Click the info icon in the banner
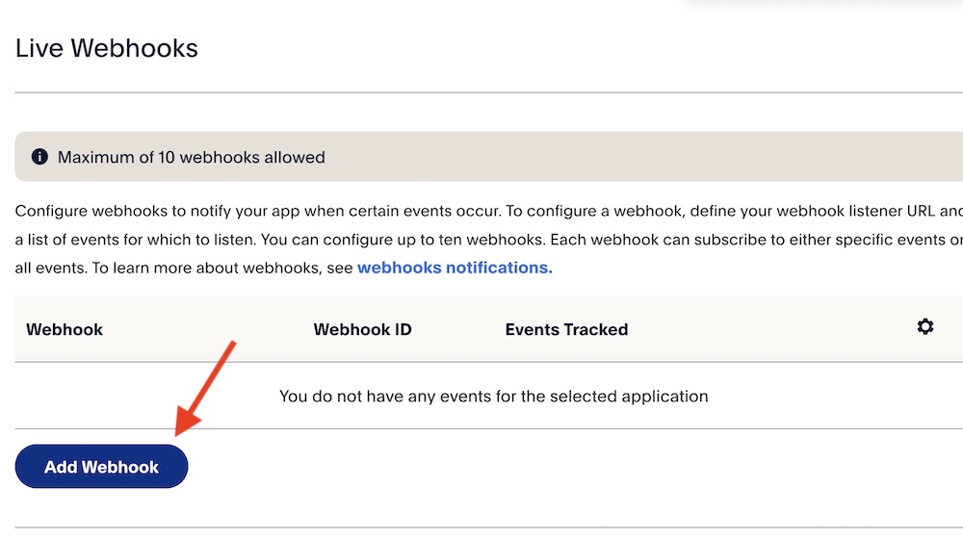963x539 pixels. [39, 157]
